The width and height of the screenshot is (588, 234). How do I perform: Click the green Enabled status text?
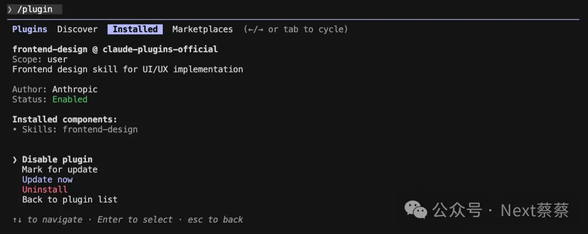[70, 99]
